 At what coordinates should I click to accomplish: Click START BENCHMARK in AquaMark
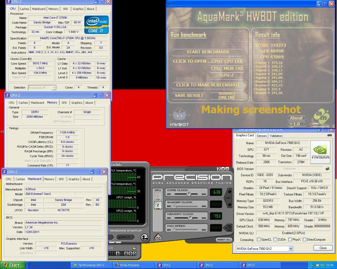tap(208, 52)
